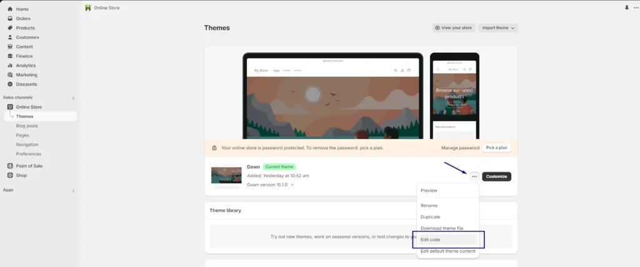Click the Home icon in sidebar
640x267 pixels.
10,9
